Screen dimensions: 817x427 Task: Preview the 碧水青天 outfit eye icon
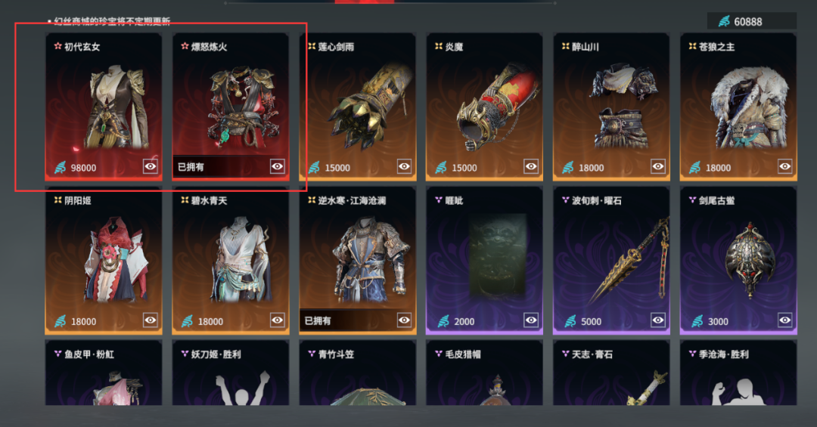pyautogui.click(x=277, y=320)
